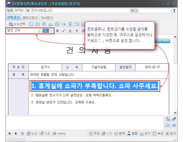Click the date cell '2015-02-27'
The width and height of the screenshot is (183, 142).
tap(152, 67)
